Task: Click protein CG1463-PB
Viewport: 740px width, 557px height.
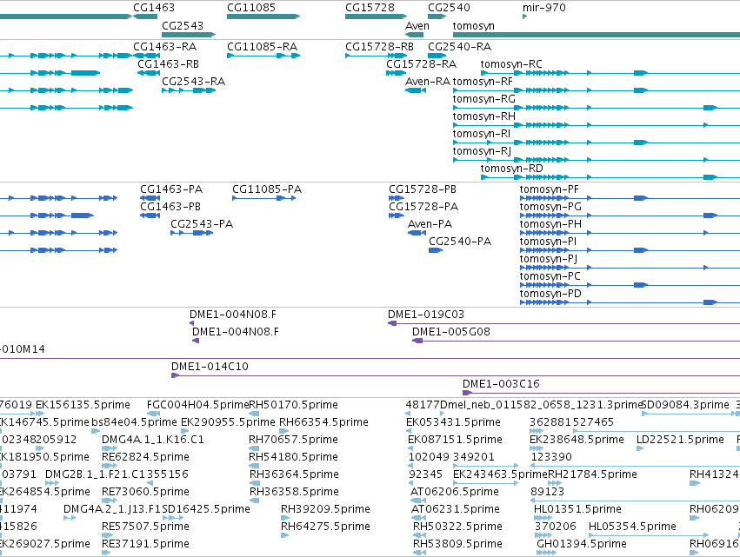Action: pos(170,207)
